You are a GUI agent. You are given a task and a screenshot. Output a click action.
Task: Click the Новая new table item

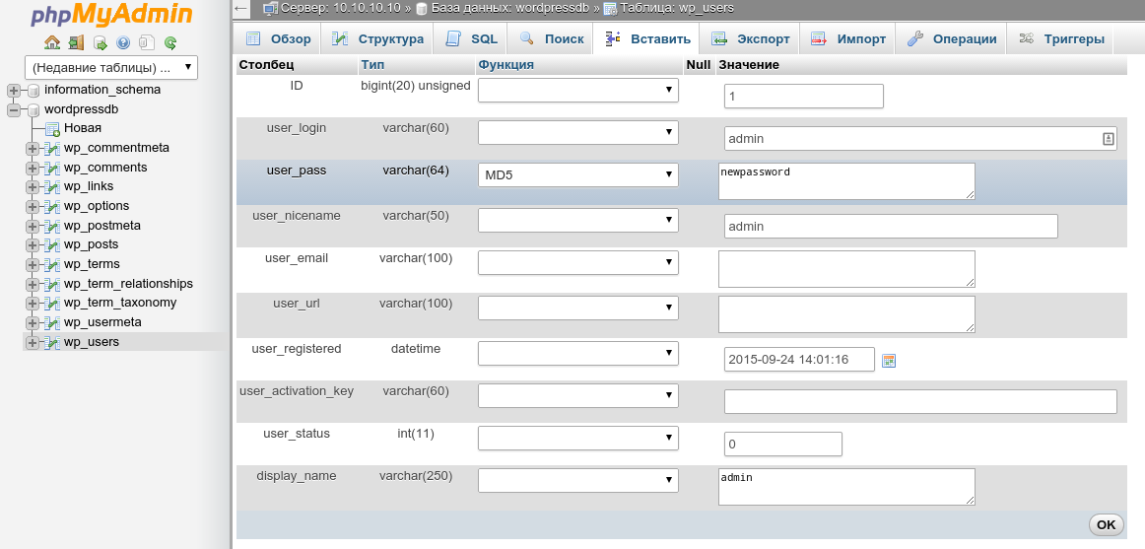(x=83, y=128)
